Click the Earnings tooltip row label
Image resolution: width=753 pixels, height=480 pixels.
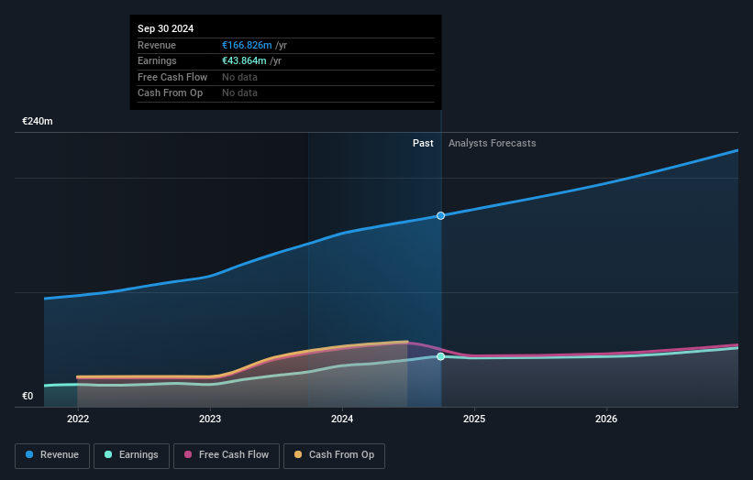157,60
